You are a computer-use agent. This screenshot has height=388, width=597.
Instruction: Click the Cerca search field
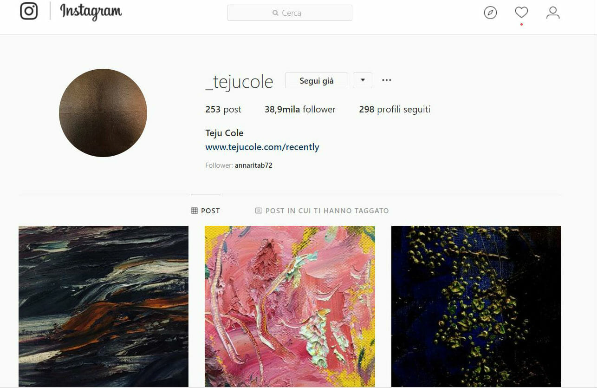290,13
